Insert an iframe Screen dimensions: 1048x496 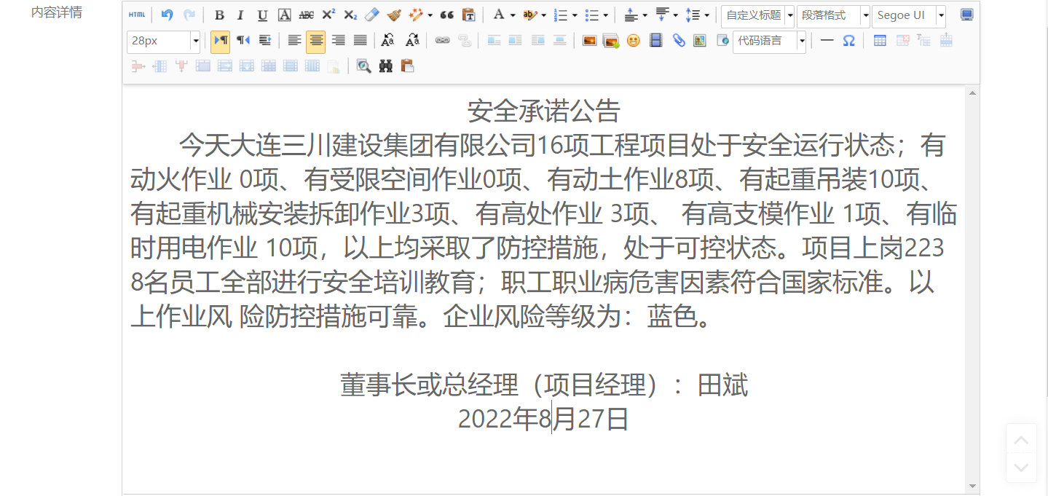[722, 41]
